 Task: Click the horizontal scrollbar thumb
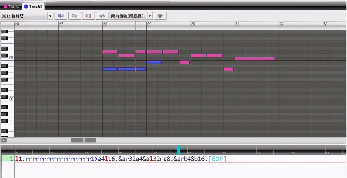click(x=83, y=140)
